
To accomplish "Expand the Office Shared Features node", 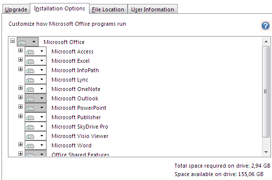I will pos(20,153).
